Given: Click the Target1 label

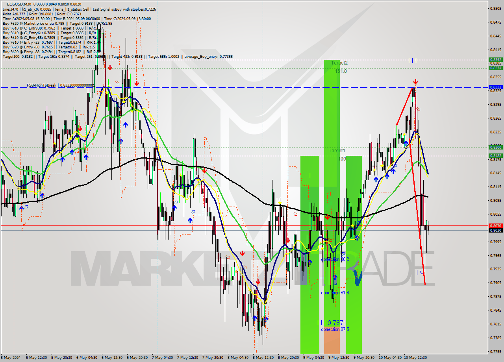Looking at the screenshot, I should (x=337, y=151).
